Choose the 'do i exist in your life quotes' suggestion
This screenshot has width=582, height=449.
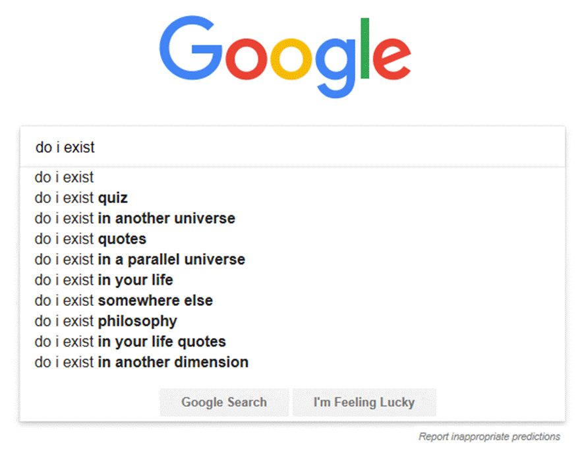coord(131,342)
